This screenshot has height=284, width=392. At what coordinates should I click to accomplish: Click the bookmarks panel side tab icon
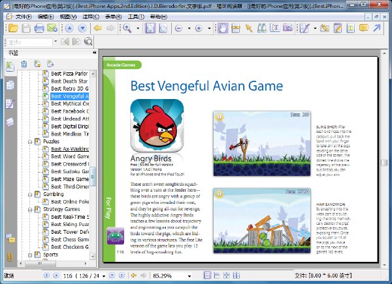10,66
